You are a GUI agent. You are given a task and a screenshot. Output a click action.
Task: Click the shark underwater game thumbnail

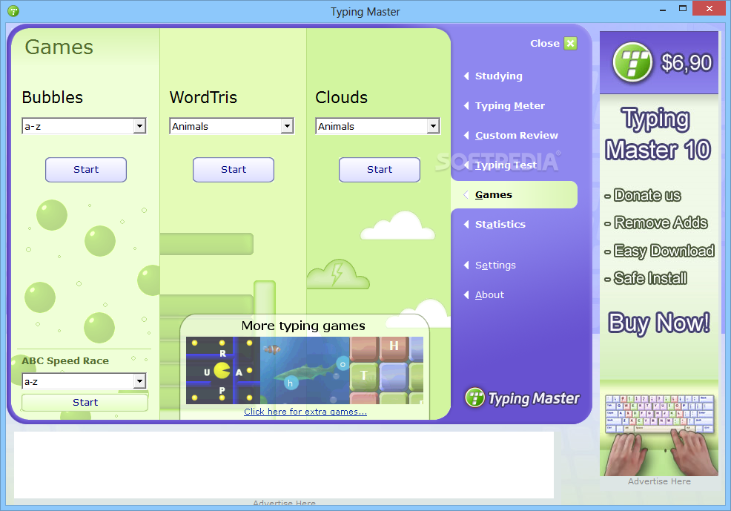point(305,371)
